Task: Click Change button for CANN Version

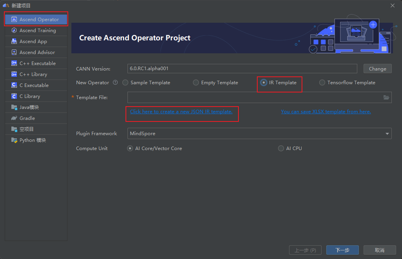Action: (x=377, y=69)
